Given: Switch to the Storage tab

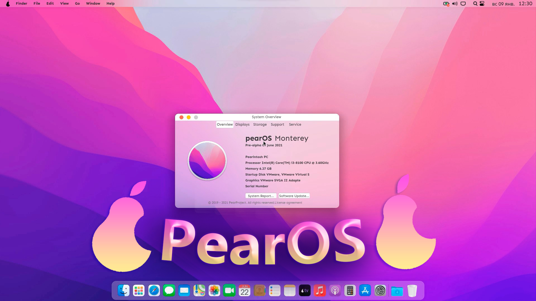Looking at the screenshot, I should (260, 125).
